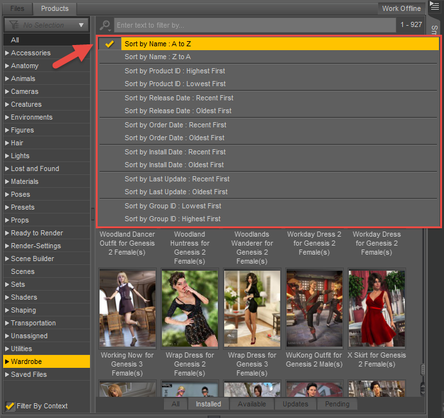Image resolution: width=444 pixels, height=418 pixels.
Task: Click the checkmark beside Sort by Name A to Z
Action: 110,44
